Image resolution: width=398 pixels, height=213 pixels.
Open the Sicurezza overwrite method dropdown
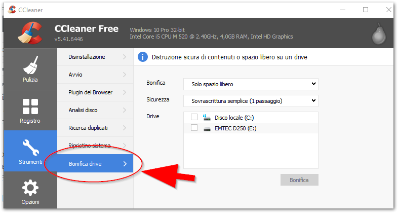pos(251,101)
